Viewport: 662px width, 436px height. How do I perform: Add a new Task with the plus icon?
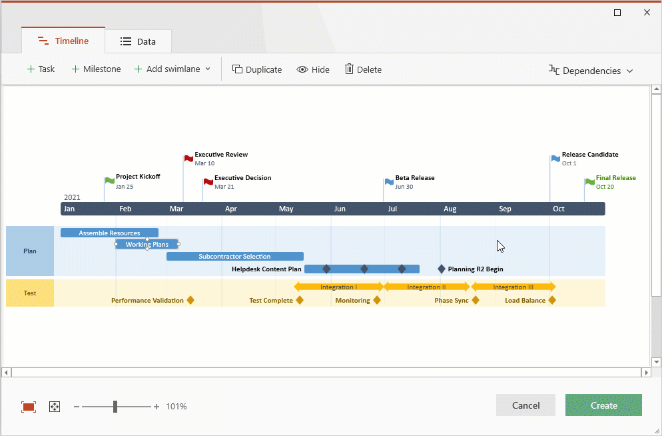click(x=31, y=69)
